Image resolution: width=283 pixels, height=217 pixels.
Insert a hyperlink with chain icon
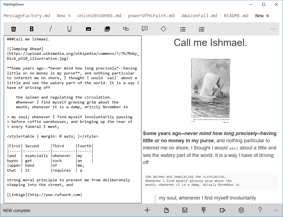pos(126,29)
